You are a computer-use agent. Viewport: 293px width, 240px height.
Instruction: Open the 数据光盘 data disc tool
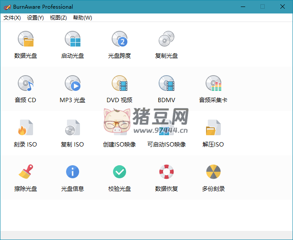click(x=26, y=40)
